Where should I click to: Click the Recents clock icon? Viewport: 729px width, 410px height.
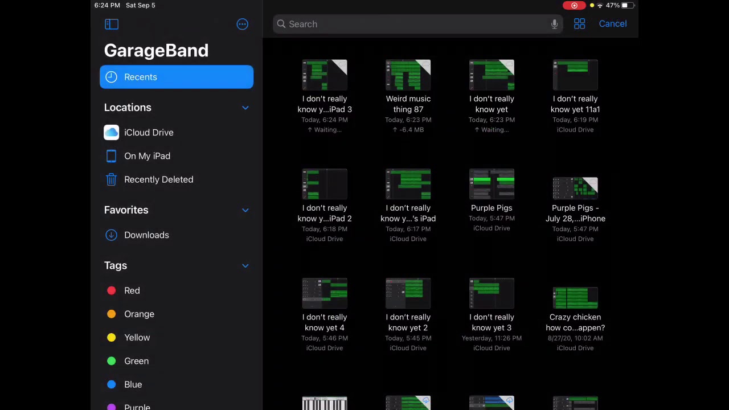click(x=111, y=77)
